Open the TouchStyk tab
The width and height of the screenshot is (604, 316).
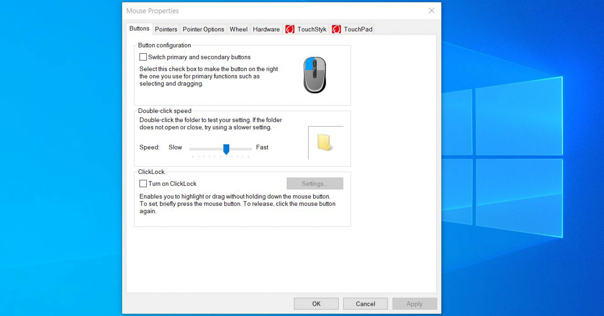(x=306, y=29)
